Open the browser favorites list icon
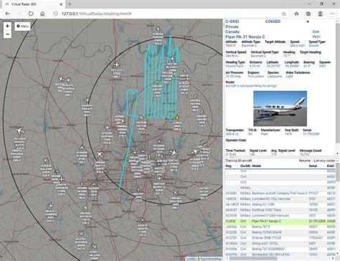This screenshot has width=340, height=261. pos(296,14)
